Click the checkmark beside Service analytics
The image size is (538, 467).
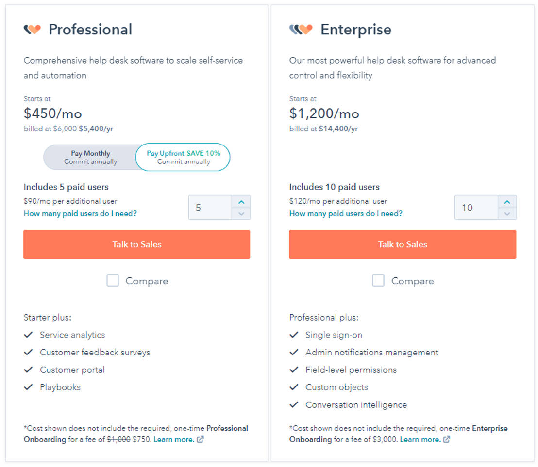click(28, 334)
